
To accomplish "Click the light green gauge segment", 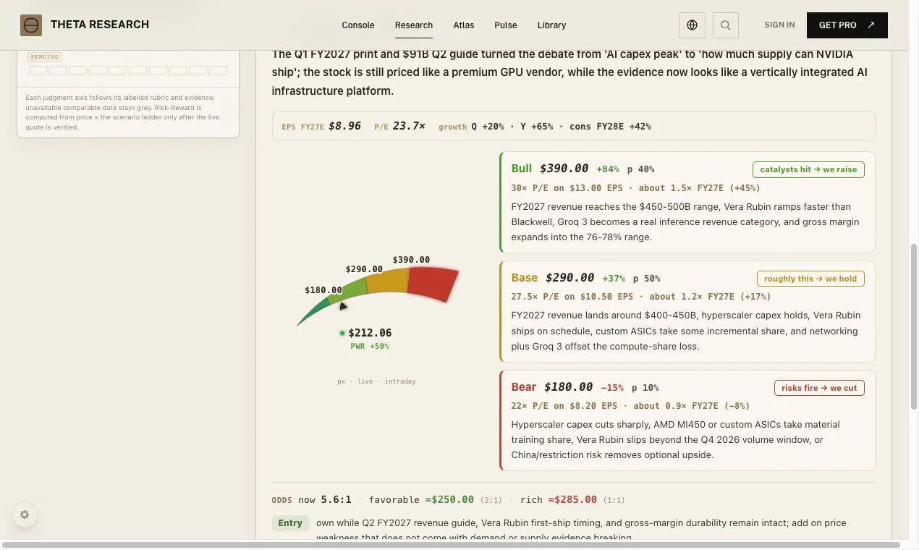I will [x=348, y=291].
